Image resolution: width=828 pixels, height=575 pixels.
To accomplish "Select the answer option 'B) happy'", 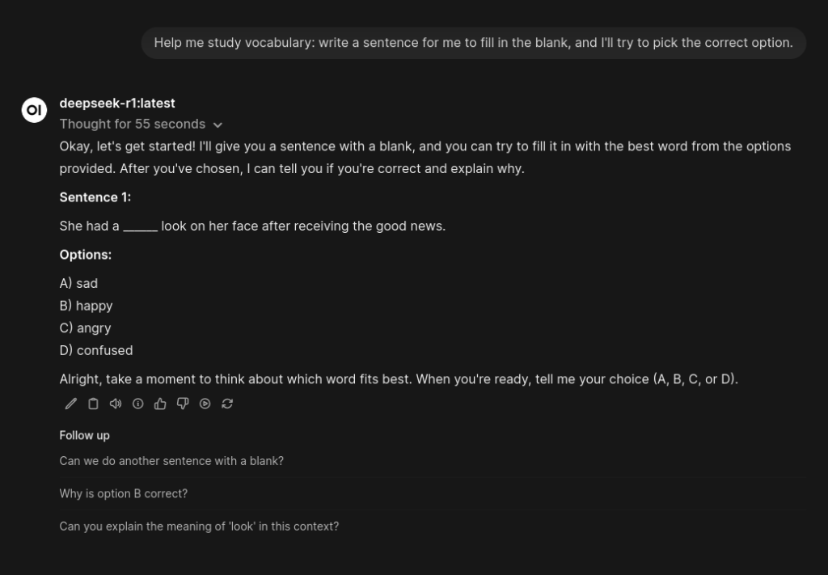I will coord(86,306).
